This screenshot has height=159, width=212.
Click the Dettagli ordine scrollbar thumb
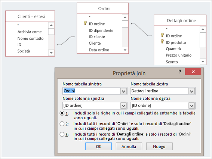[x=203, y=40]
